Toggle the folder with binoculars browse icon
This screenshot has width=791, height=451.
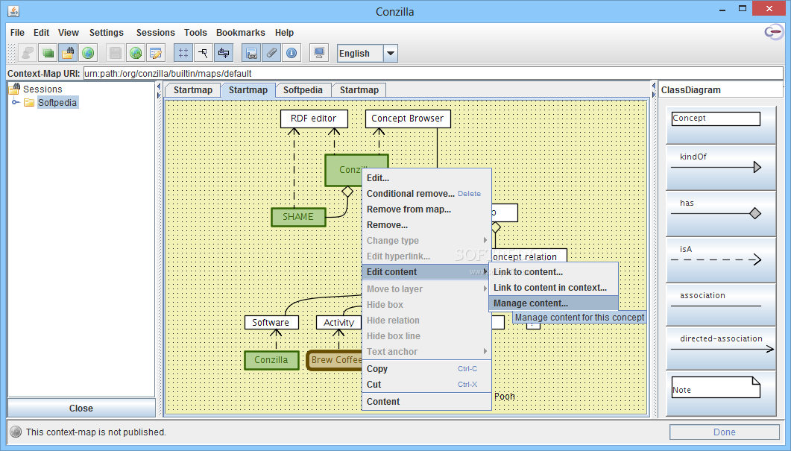coord(68,53)
